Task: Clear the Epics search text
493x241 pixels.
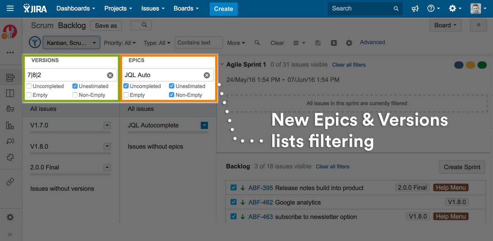Action: 207,75
